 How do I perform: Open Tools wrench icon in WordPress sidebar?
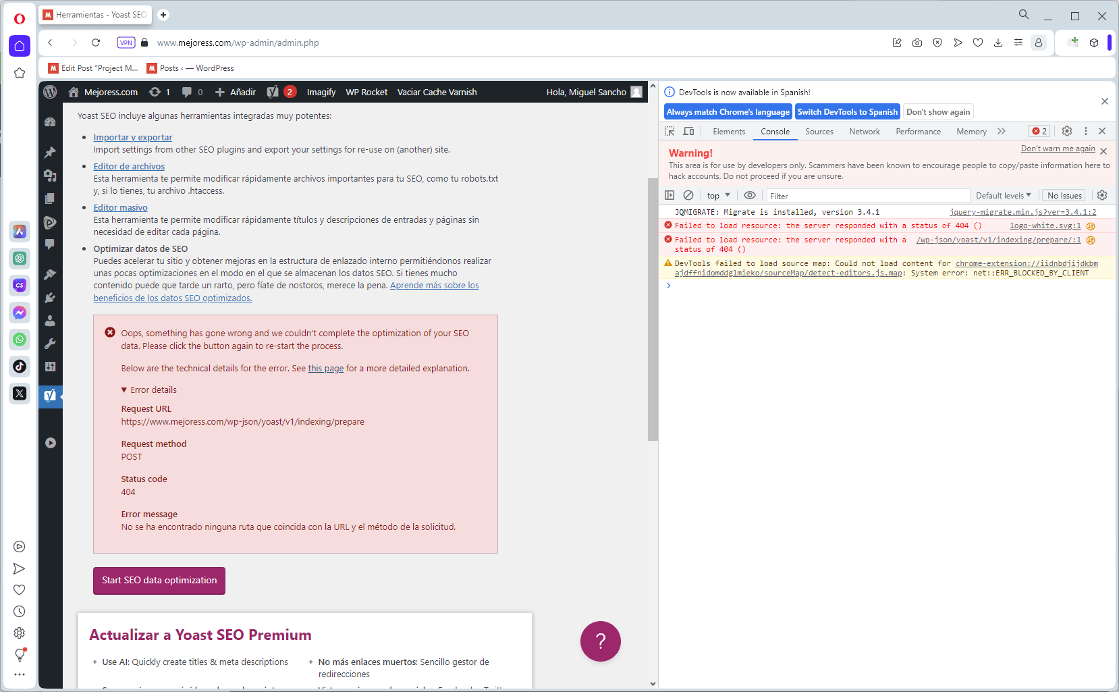(x=50, y=344)
